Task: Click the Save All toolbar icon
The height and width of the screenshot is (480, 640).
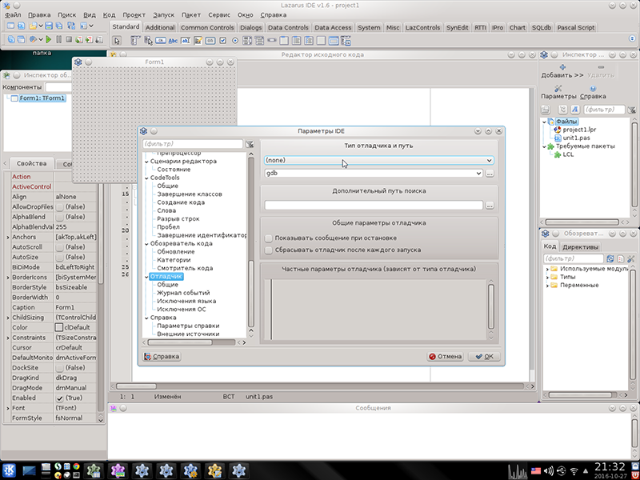Action: [x=59, y=26]
